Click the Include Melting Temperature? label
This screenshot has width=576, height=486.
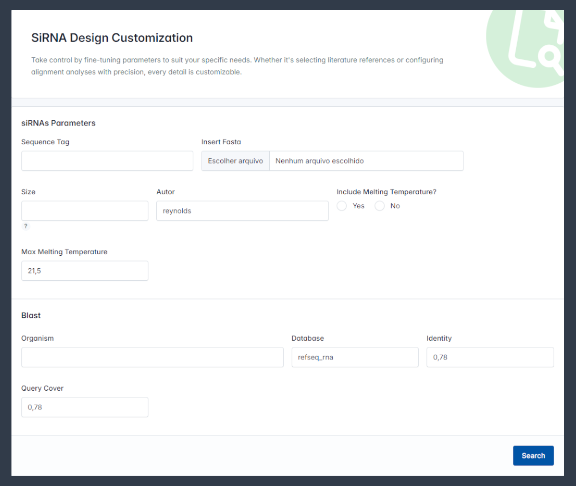pyautogui.click(x=386, y=192)
